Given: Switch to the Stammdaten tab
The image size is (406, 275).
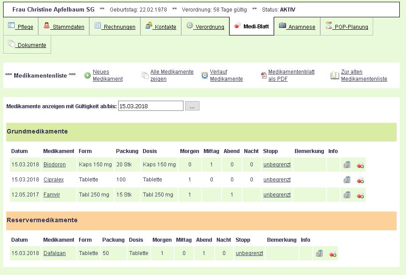Looking at the screenshot, I should click(x=64, y=27).
